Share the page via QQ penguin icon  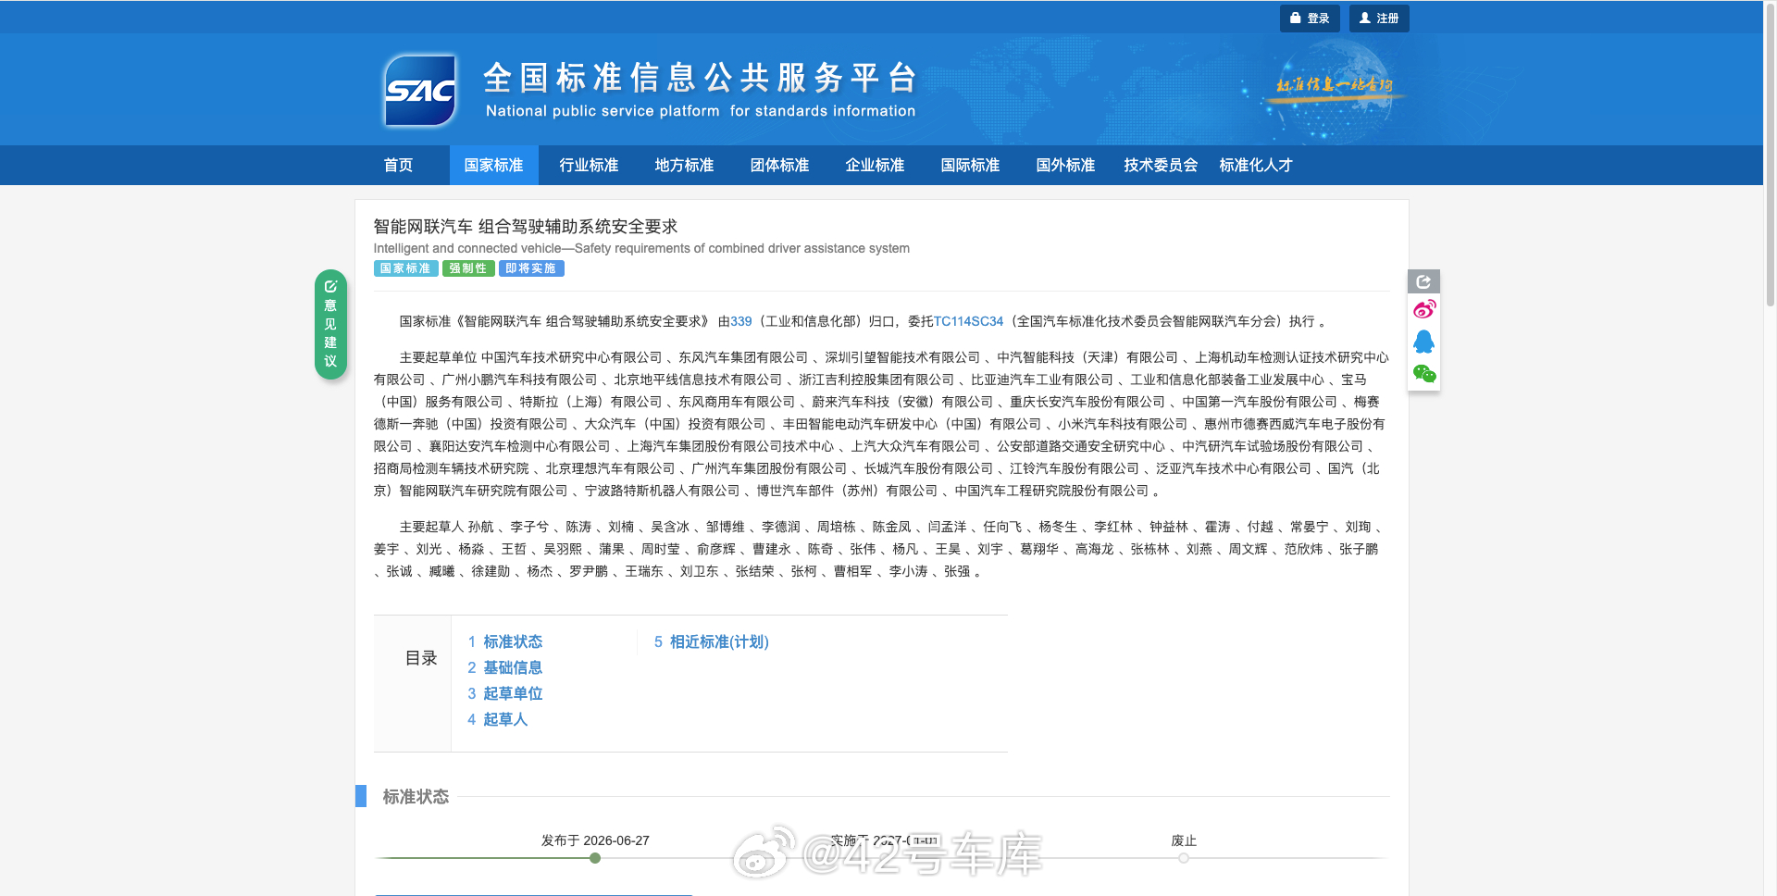pyautogui.click(x=1423, y=342)
